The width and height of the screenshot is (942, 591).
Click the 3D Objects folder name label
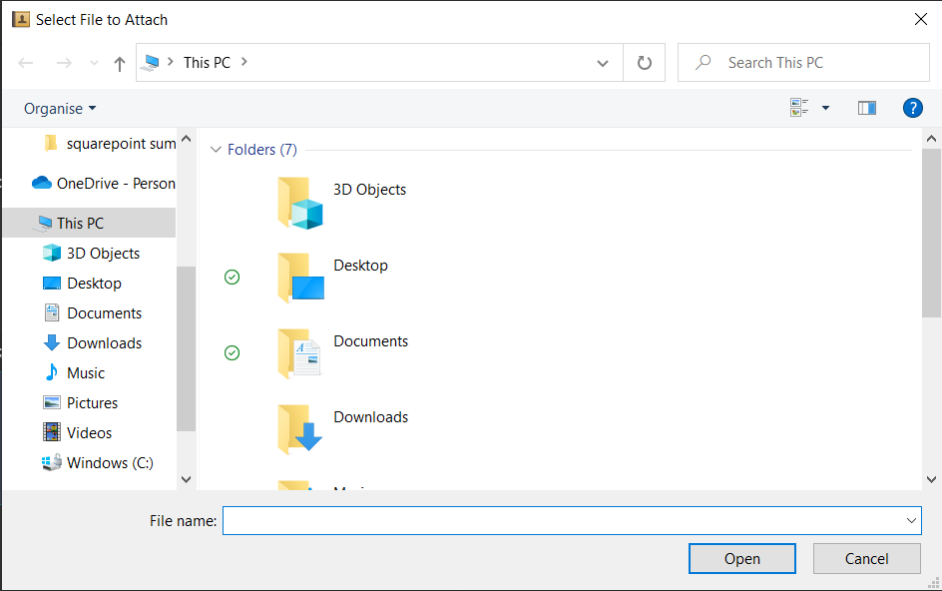[x=369, y=190]
